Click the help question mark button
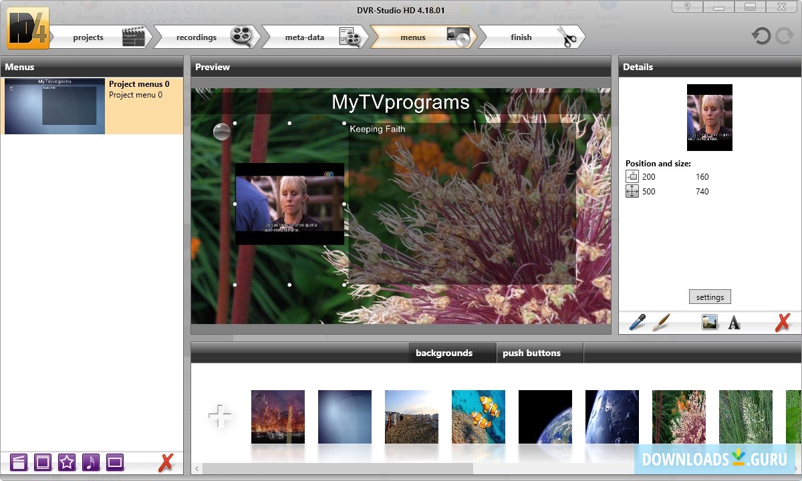This screenshot has width=802, height=481. [x=688, y=7]
